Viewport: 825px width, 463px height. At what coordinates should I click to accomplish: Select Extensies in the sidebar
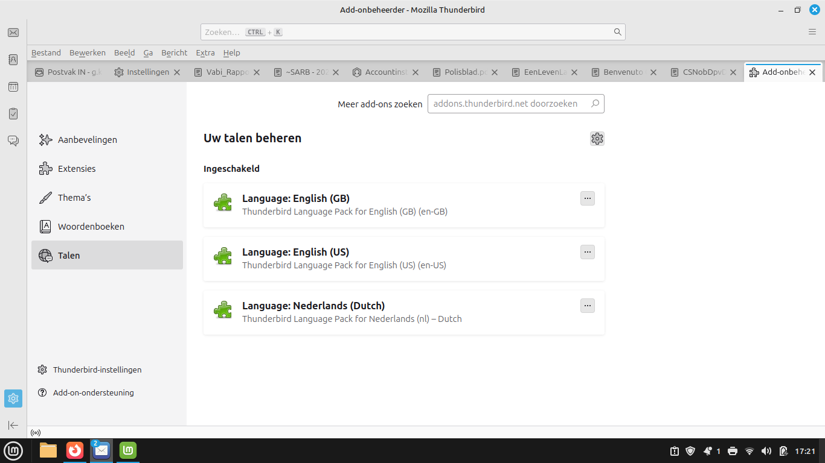pyautogui.click(x=77, y=169)
